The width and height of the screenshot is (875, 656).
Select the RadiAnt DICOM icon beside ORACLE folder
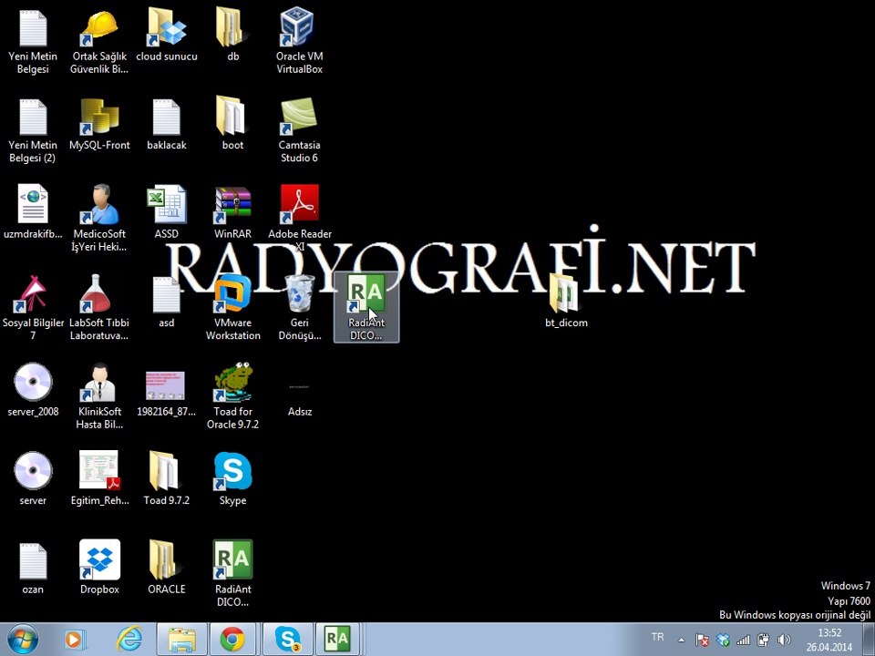(232, 573)
